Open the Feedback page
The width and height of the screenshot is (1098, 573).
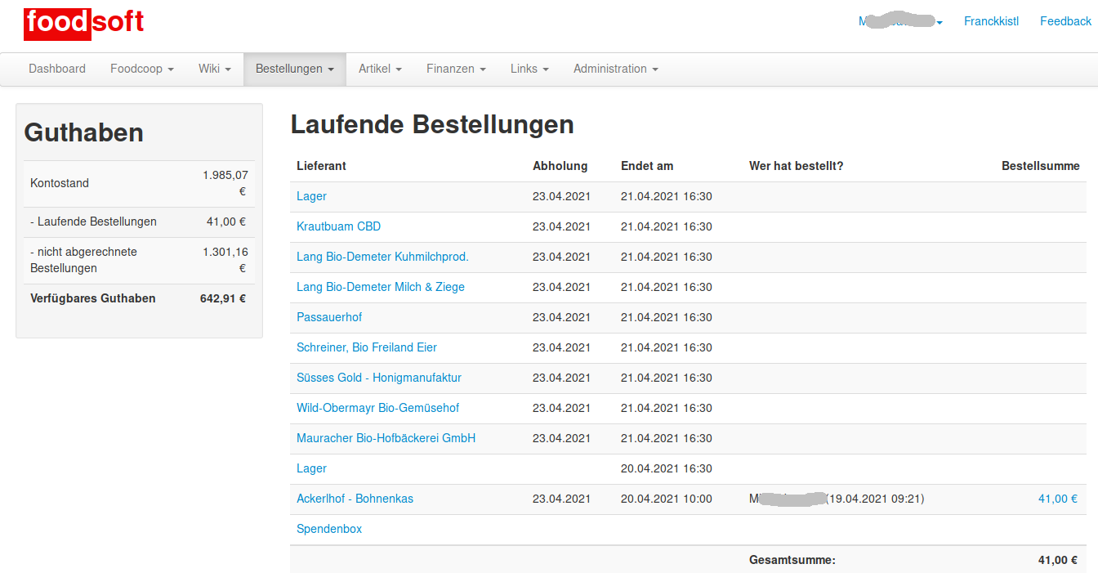[x=1065, y=21]
